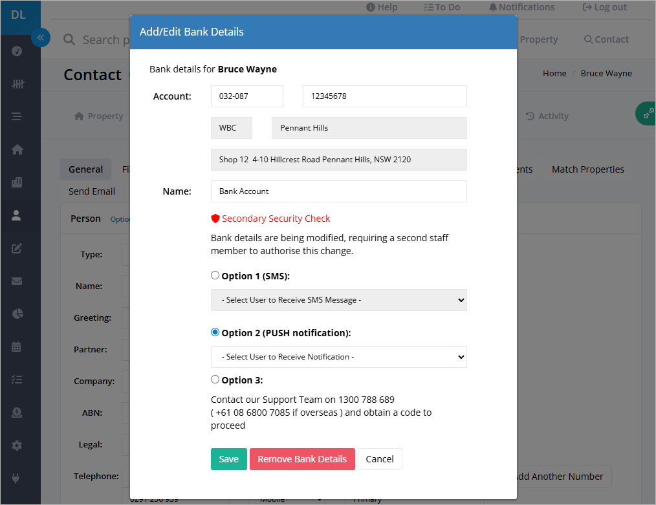
Task: Click the search magnifier icon
Action: 69,39
